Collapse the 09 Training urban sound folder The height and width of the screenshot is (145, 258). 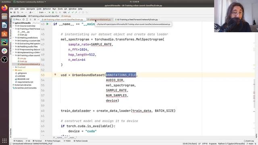(13, 56)
